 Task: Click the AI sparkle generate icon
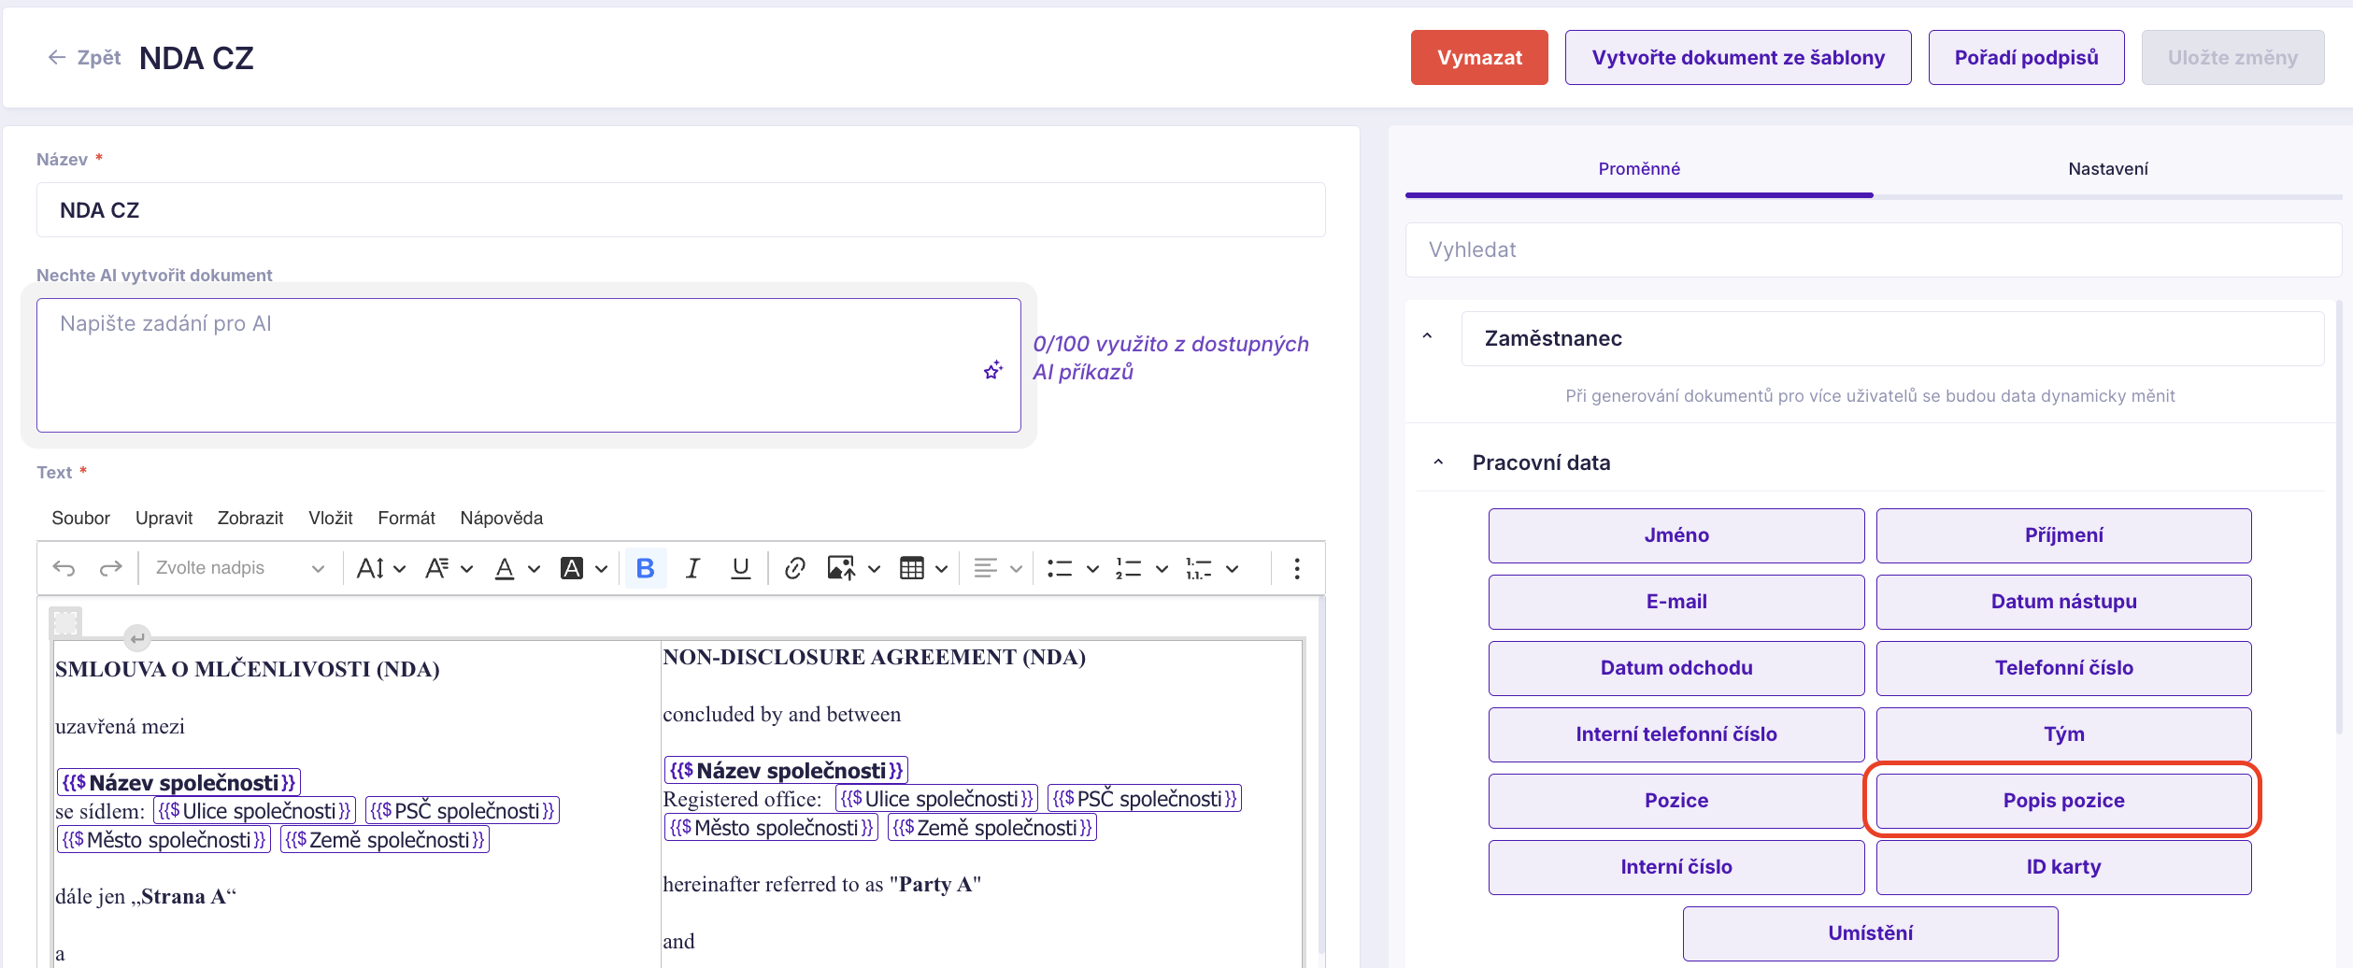coord(992,371)
